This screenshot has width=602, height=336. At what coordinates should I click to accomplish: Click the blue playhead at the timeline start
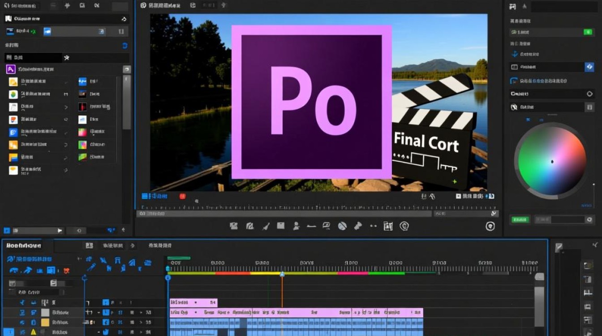(x=168, y=278)
